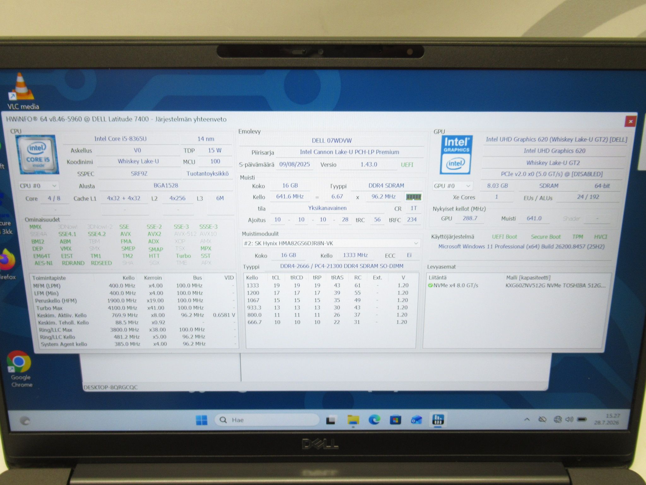Open the GPU #0 selector dropdown

point(452,186)
